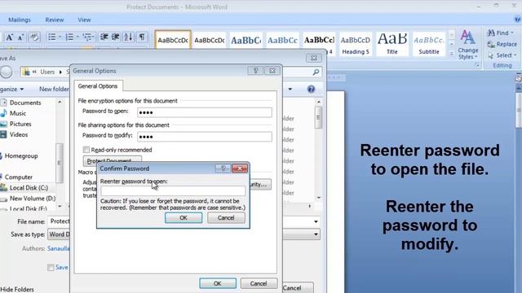The width and height of the screenshot is (522, 293).
Task: Apply the Heading 5 style
Action: tap(356, 44)
